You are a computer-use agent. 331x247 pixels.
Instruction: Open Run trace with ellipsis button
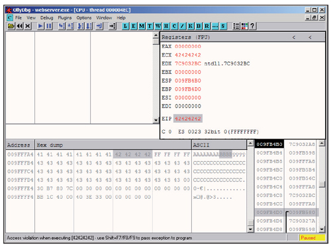coord(215,26)
